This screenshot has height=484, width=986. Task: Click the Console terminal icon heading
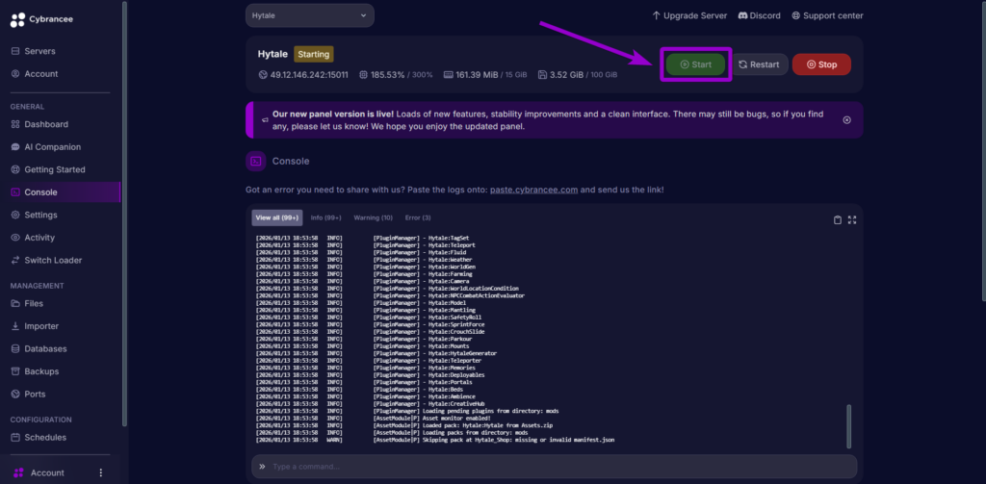[x=256, y=161]
